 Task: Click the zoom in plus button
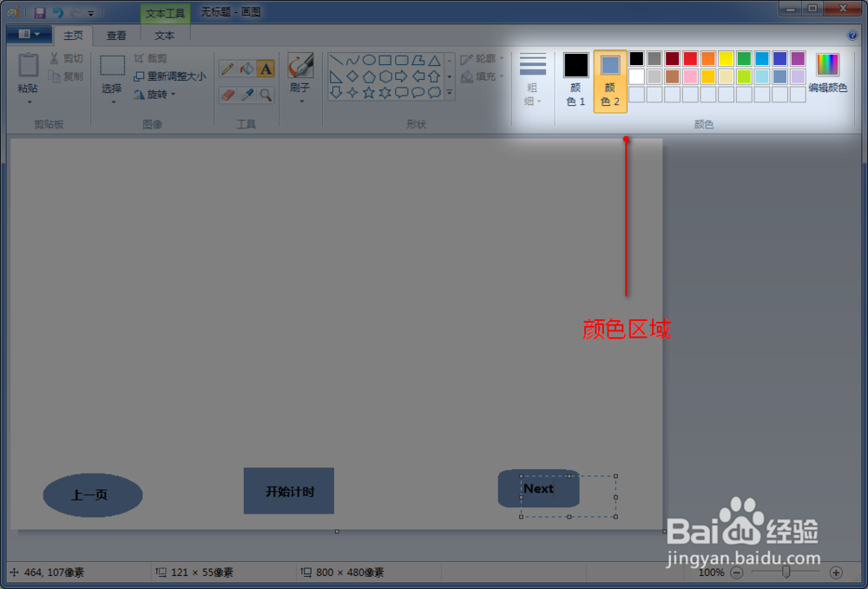click(x=836, y=573)
